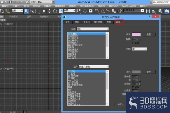Toggle the Keyboard Shortcut Override icon

(90, 11)
